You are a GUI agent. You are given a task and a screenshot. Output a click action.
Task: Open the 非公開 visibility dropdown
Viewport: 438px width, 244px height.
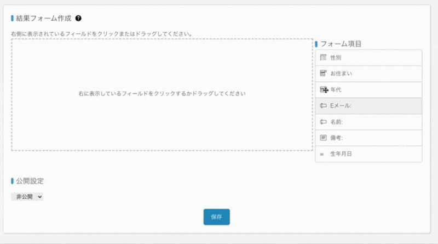pyautogui.click(x=27, y=197)
